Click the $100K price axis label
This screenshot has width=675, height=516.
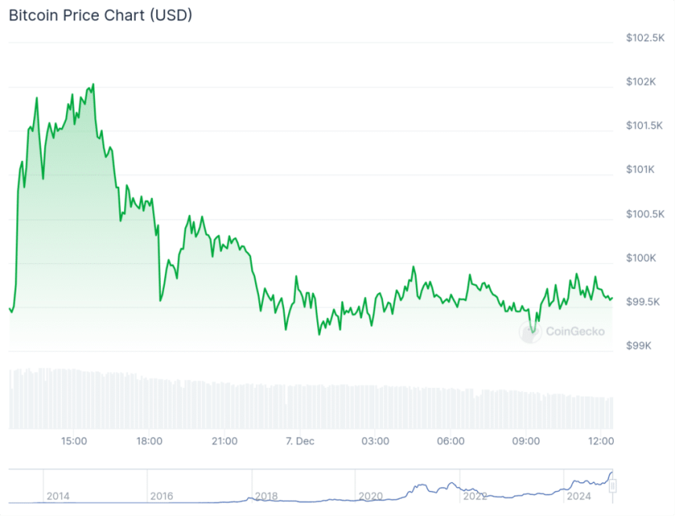[641, 258]
